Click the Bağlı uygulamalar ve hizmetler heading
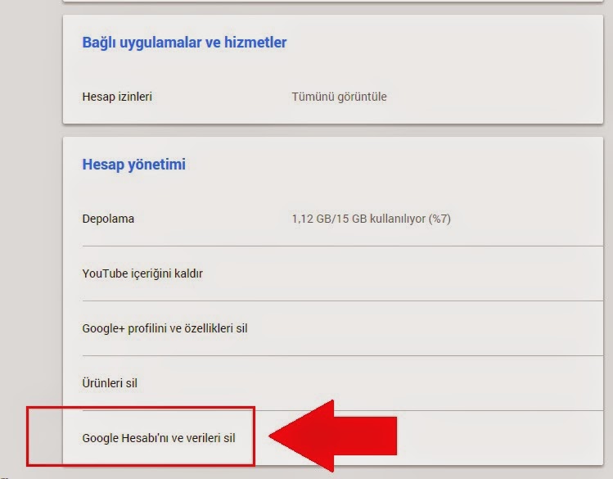Image resolution: width=613 pixels, height=479 pixels. (184, 43)
